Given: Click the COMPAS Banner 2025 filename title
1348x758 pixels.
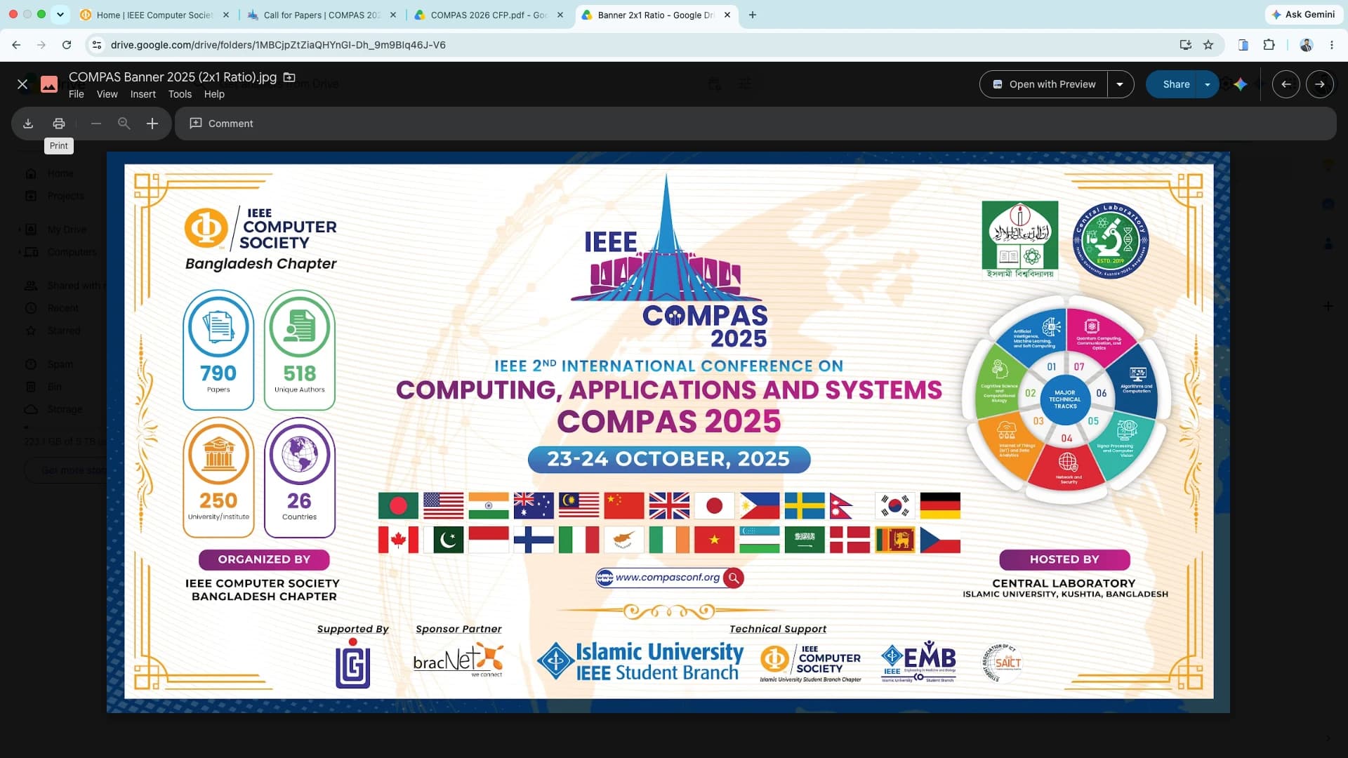Looking at the screenshot, I should point(173,77).
